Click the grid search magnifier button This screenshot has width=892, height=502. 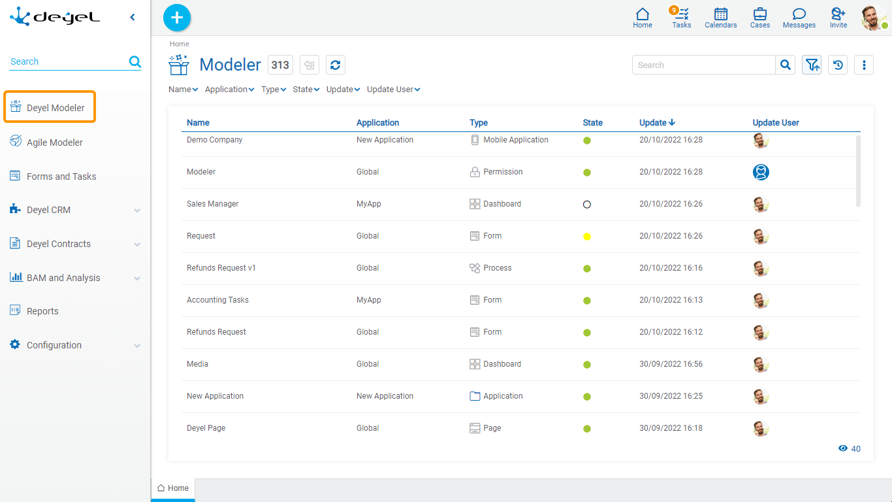(786, 65)
